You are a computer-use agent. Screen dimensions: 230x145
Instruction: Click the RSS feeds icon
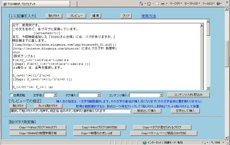point(149,4)
